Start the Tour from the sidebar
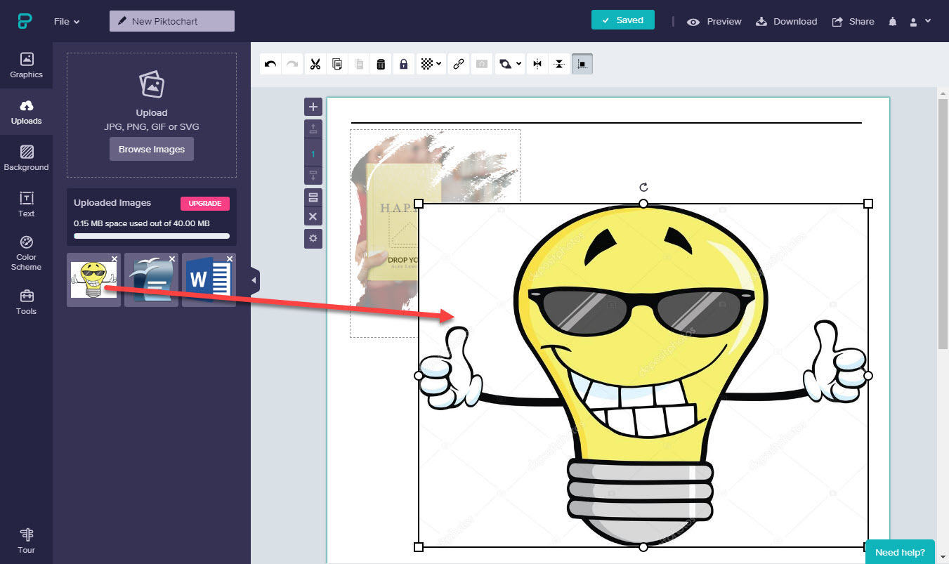The width and height of the screenshot is (949, 564). pos(26,541)
